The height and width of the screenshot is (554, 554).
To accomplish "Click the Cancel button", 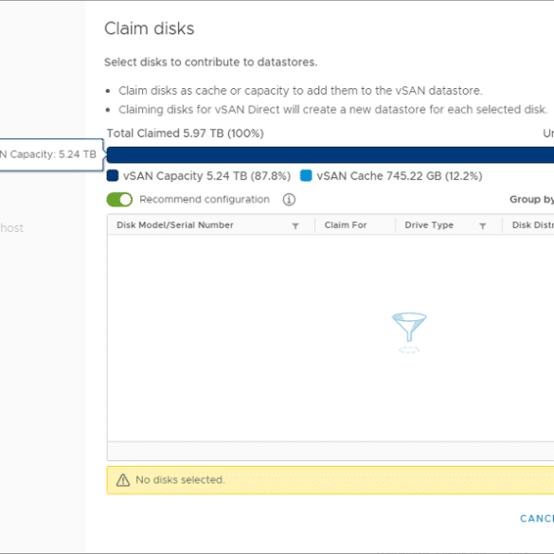I will [537, 518].
